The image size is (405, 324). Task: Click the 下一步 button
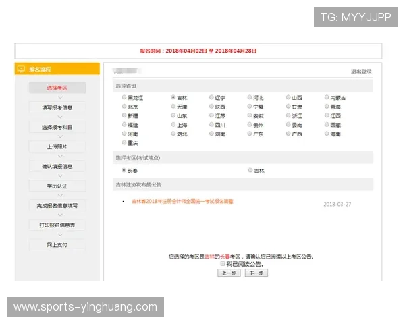pos(256,273)
